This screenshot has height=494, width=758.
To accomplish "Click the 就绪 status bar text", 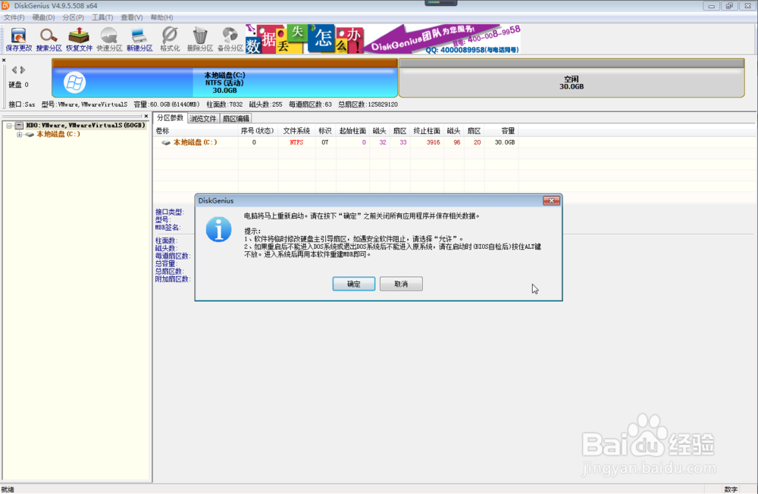I will [8, 489].
